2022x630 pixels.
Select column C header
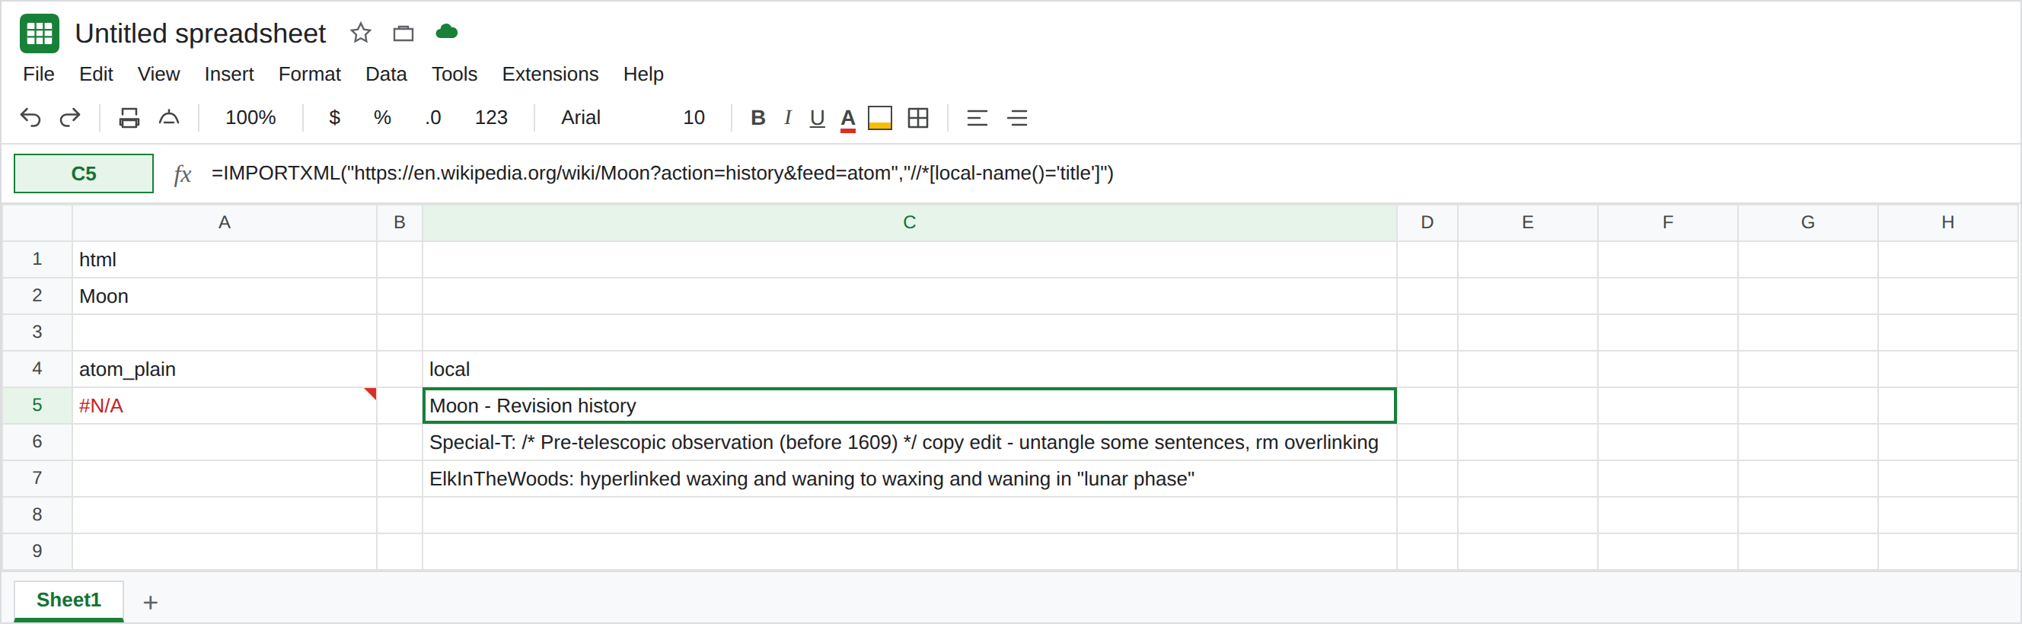pyautogui.click(x=909, y=223)
